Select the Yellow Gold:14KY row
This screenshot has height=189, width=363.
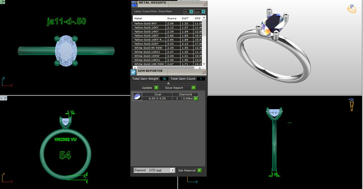click(167, 32)
